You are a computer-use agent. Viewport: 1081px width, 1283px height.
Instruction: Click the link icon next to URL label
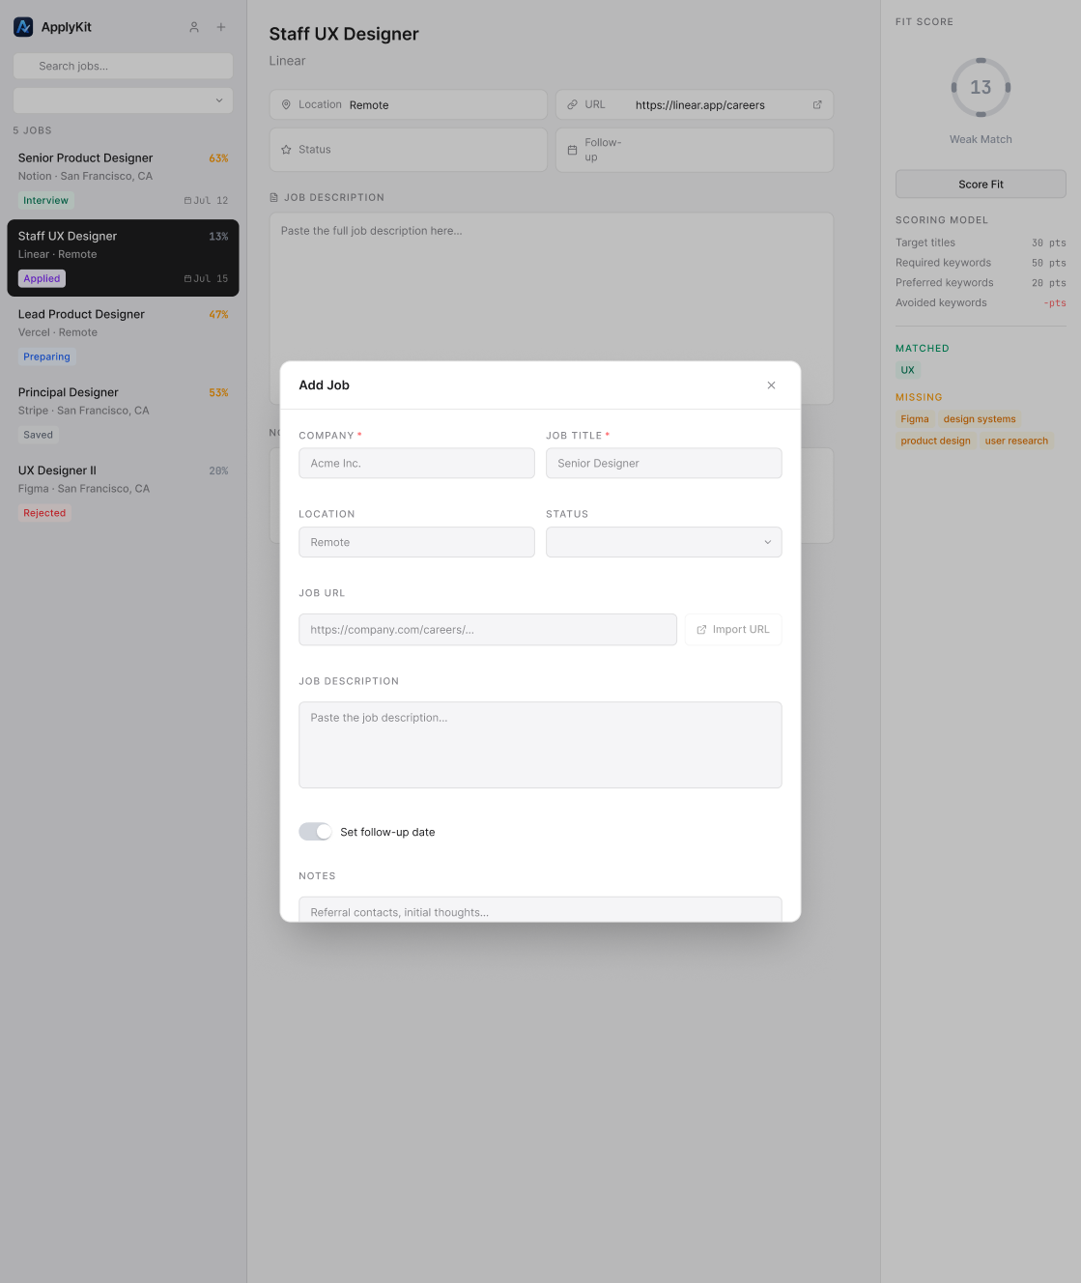click(x=572, y=104)
